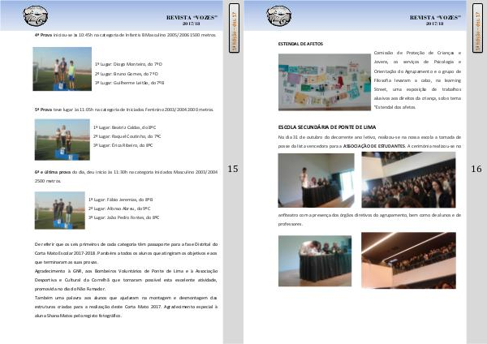Viewport: 487px width, 344px height.
Task: Click page number 16
Action: (476, 169)
